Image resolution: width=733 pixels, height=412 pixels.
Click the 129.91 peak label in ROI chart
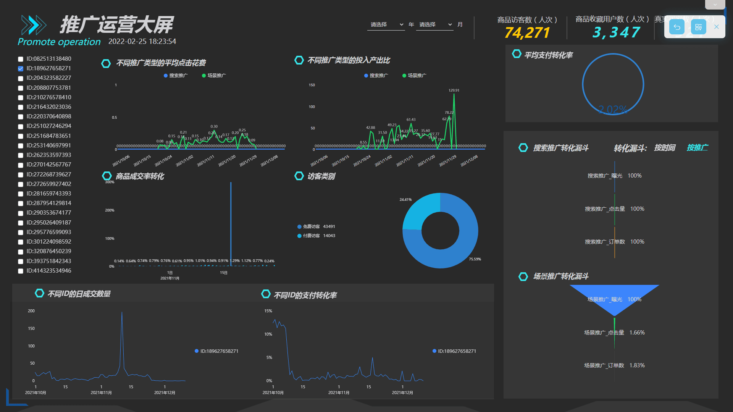point(454,90)
